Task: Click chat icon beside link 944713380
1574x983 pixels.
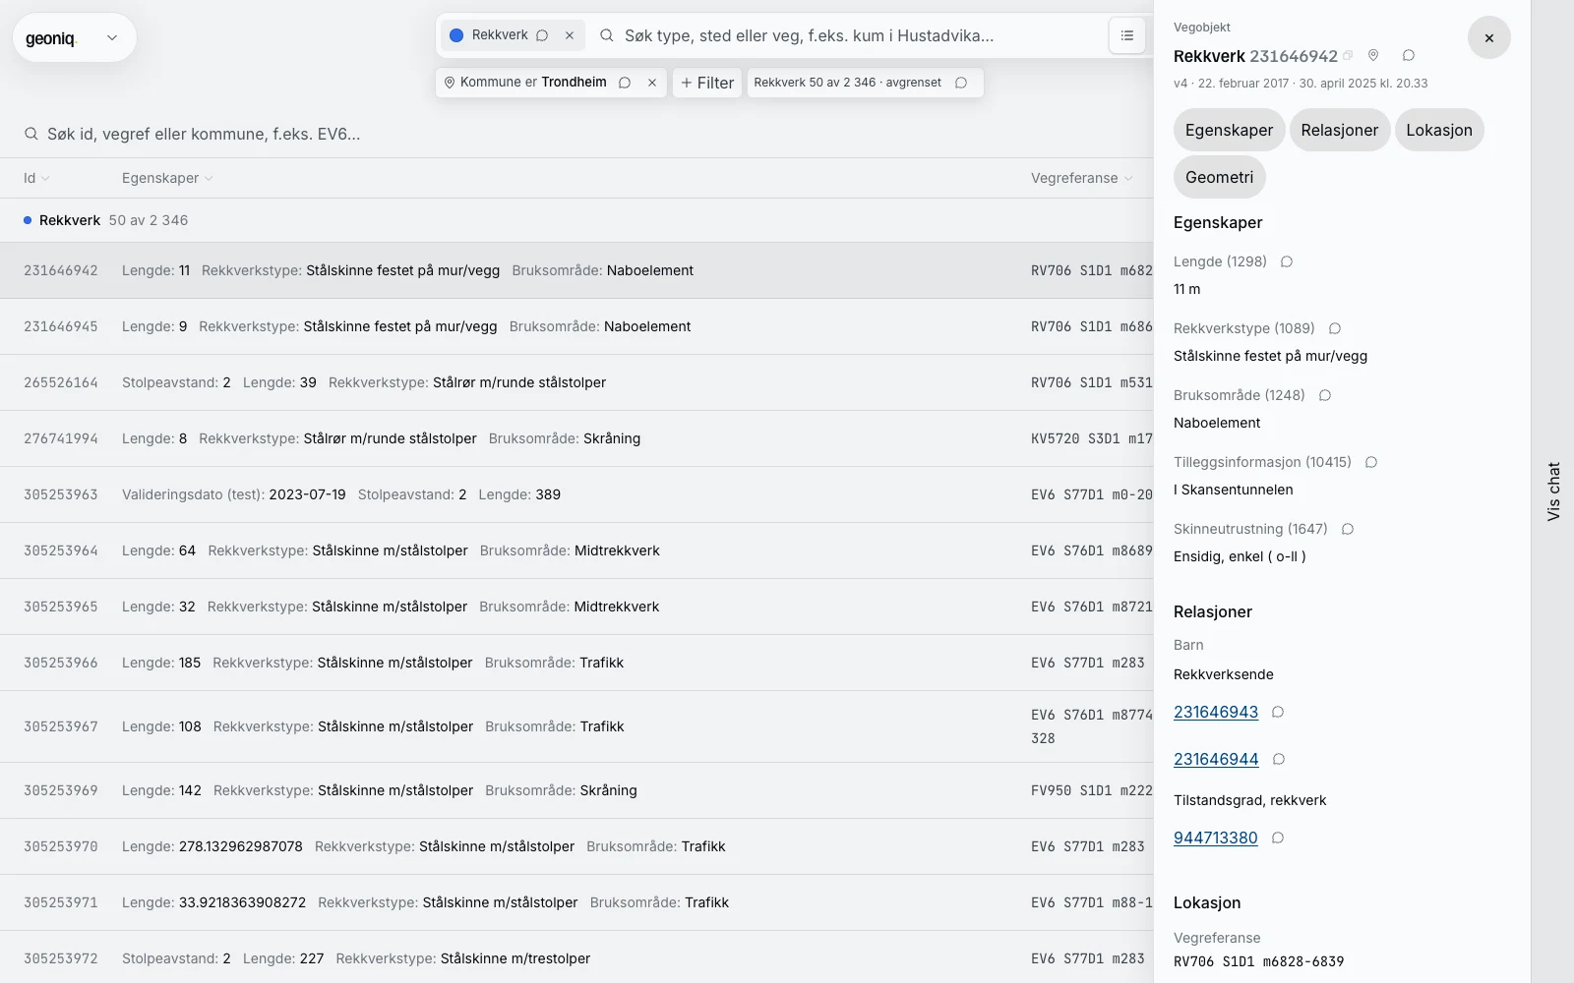Action: click(x=1278, y=838)
